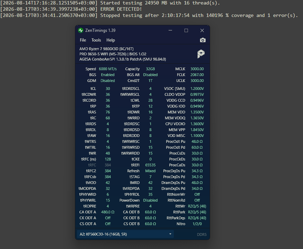Click the tCWL value 28
Viewport: 303px width, 249px height.
tap(150, 100)
